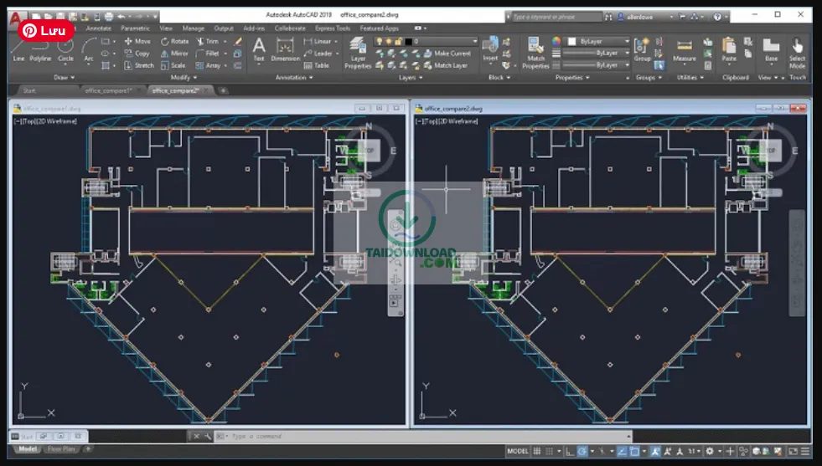The width and height of the screenshot is (822, 466).
Task: Click the Copy tool in Modify panel
Action: click(x=137, y=53)
